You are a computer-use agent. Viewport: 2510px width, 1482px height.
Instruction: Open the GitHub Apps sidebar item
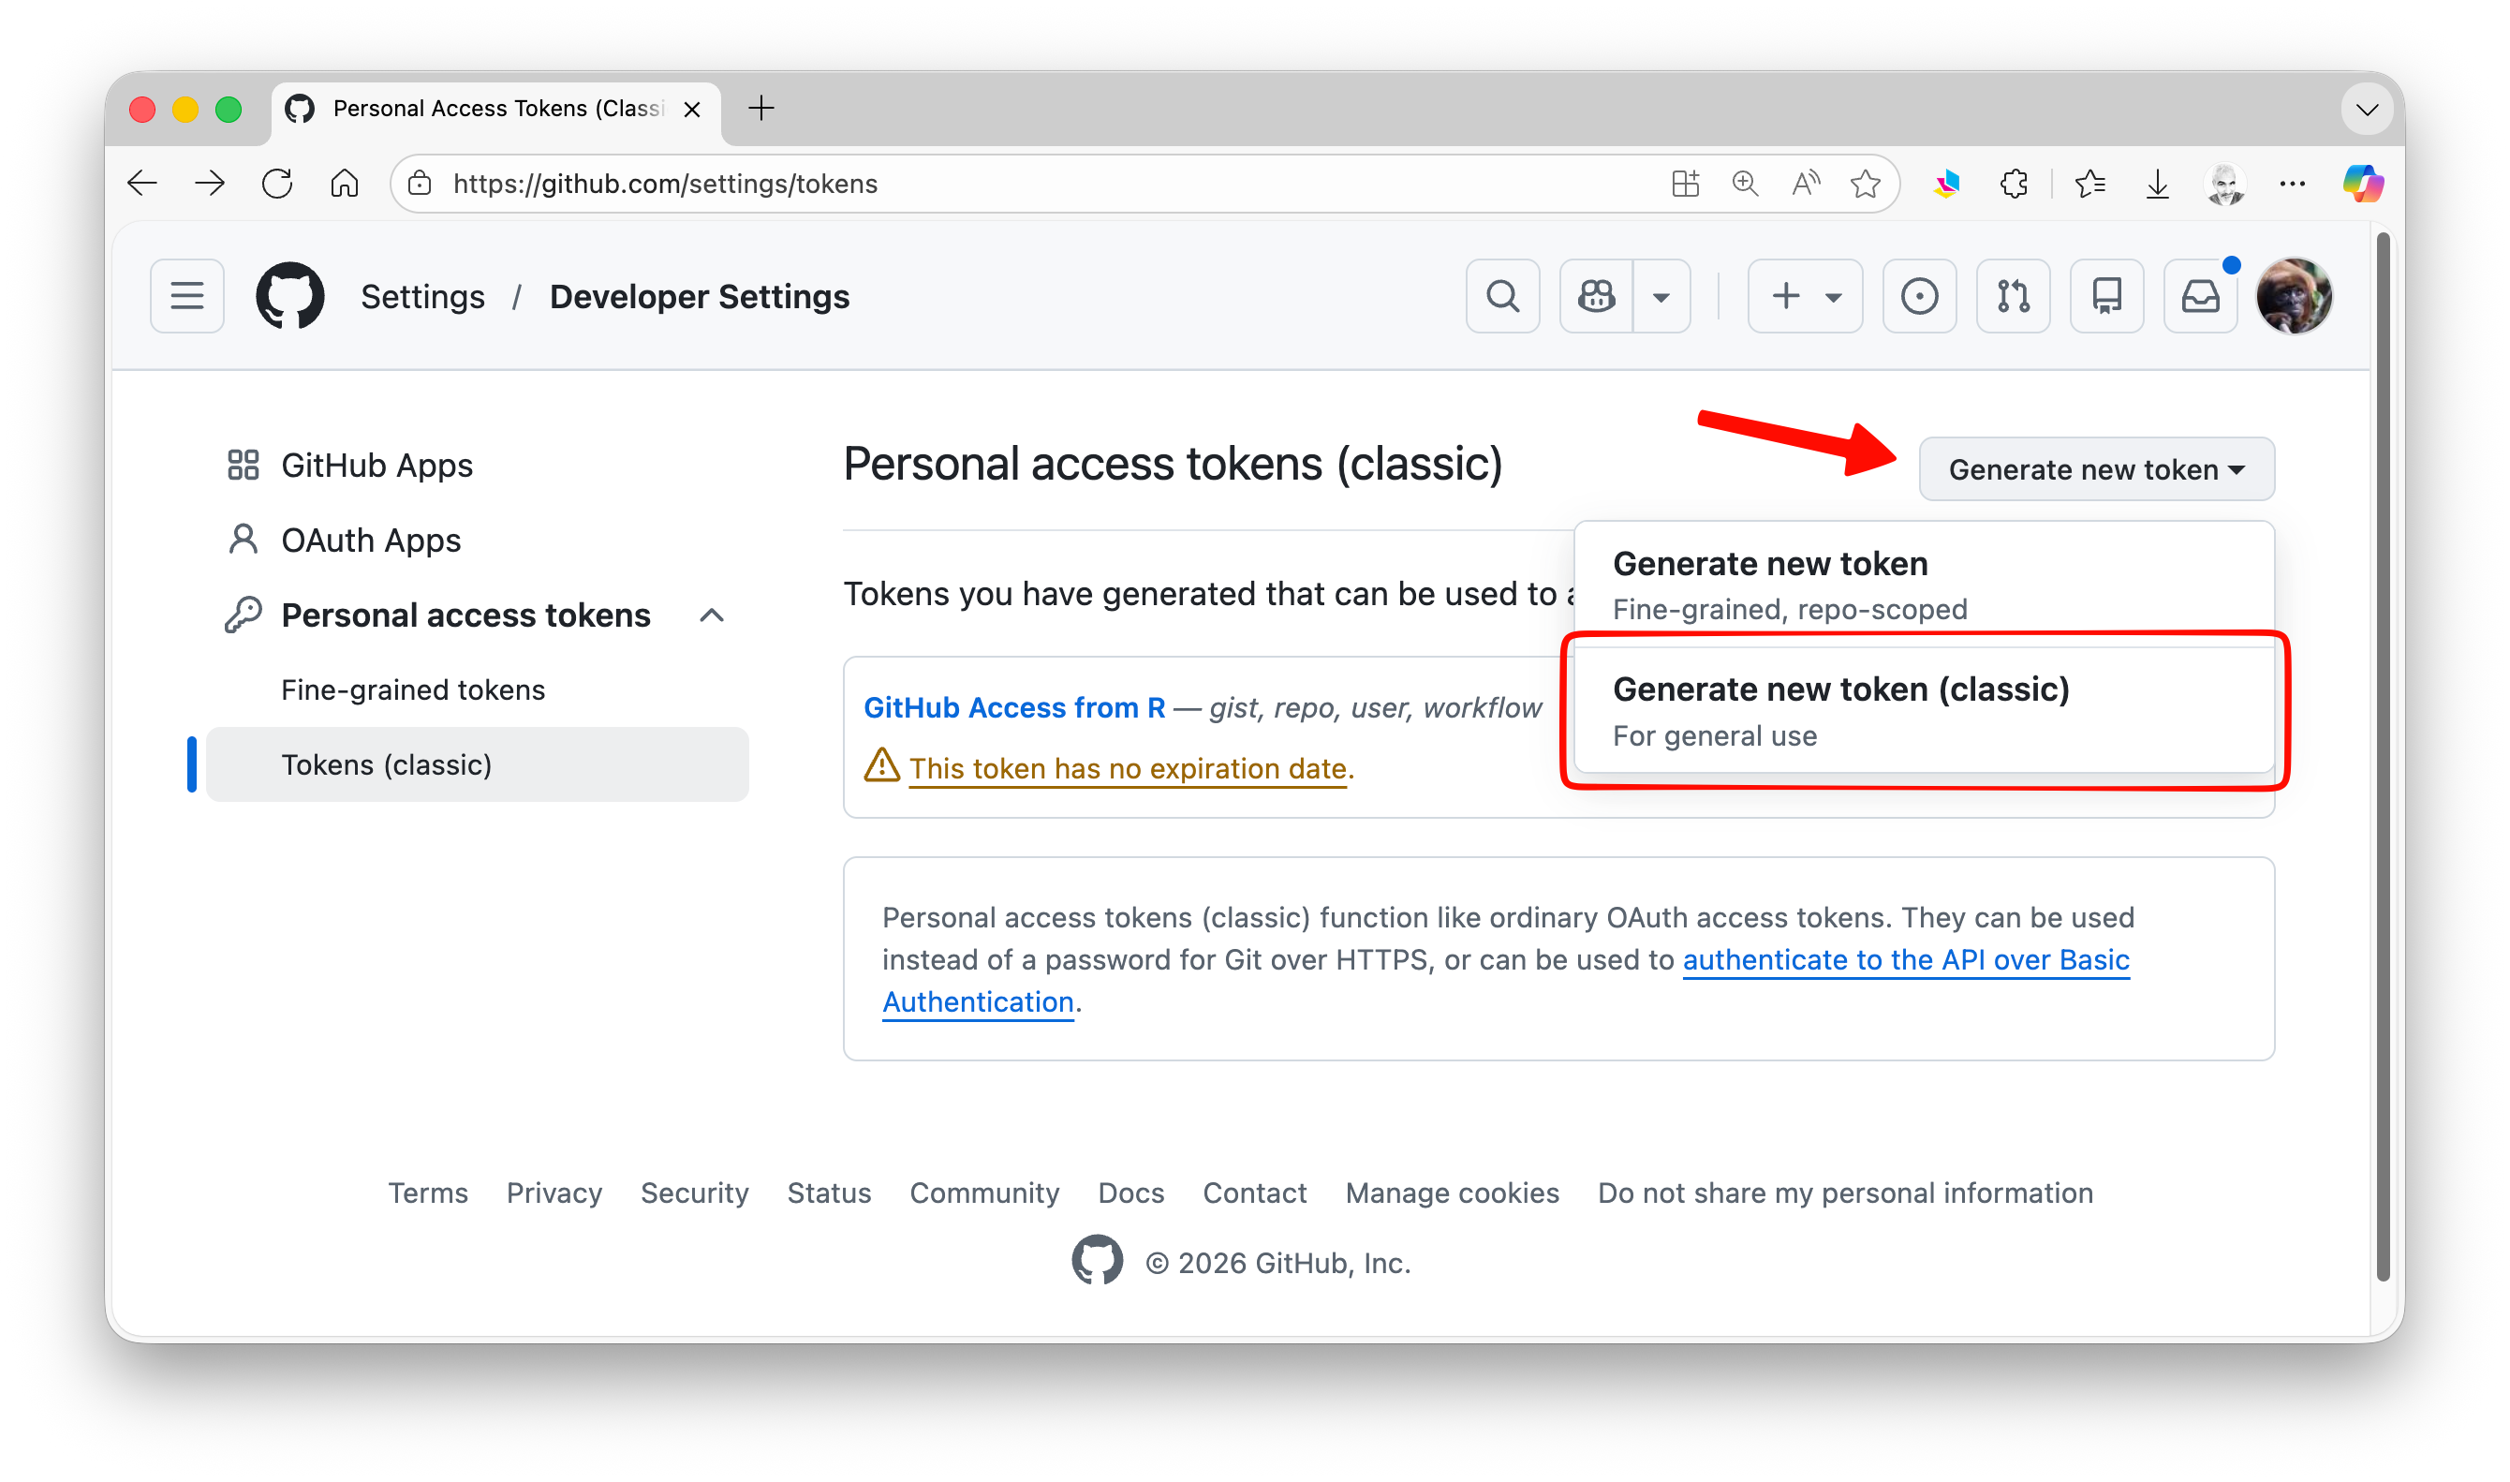coord(376,466)
